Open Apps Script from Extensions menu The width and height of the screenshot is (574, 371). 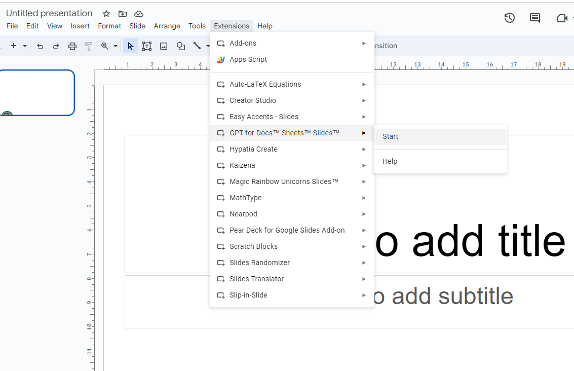point(292,59)
